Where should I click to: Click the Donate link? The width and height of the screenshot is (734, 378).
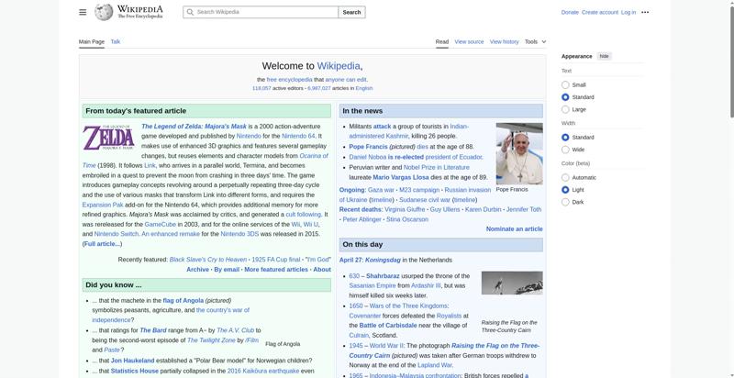click(x=570, y=12)
